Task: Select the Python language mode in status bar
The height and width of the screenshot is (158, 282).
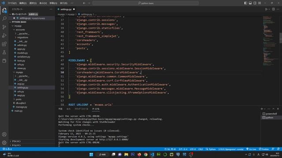Action: [211, 149]
